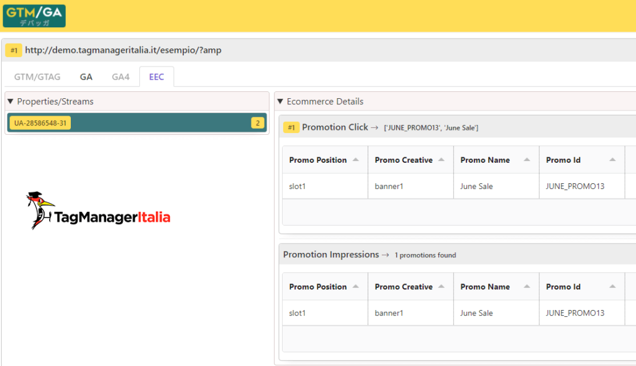This screenshot has width=636, height=366.
Task: Click the #1 badge next to Promotion Click
Action: 291,127
